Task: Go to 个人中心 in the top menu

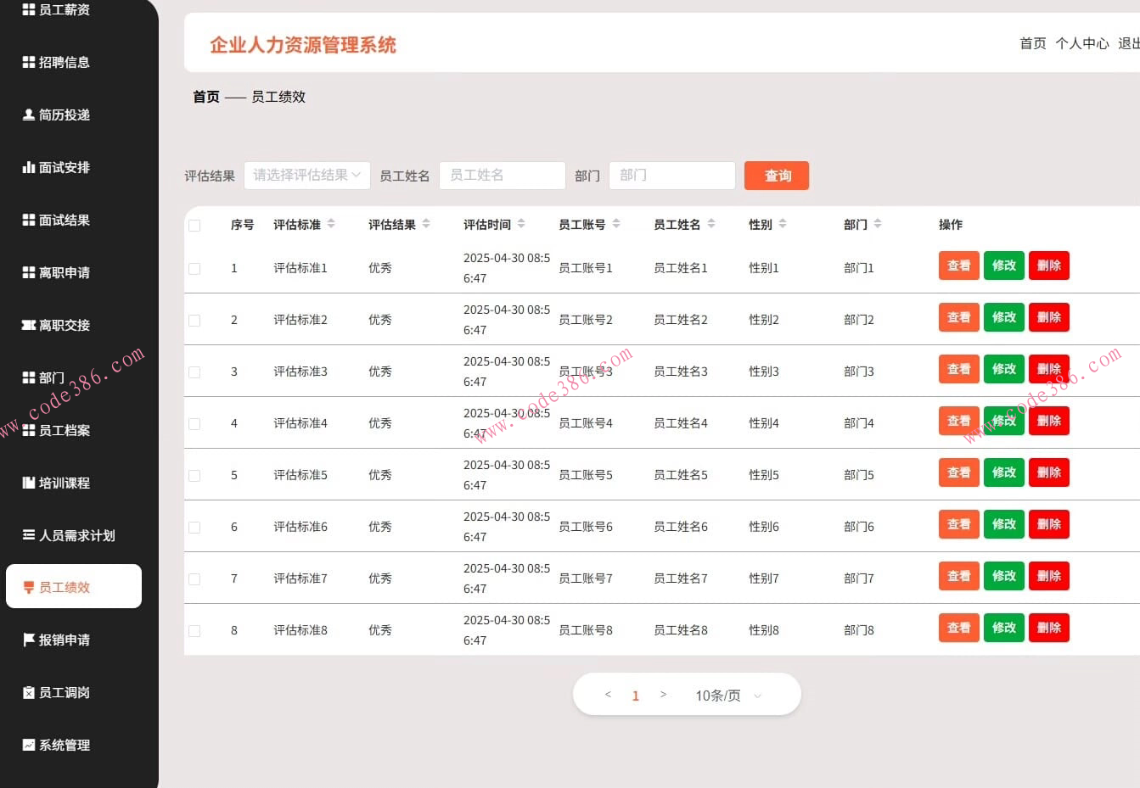Action: coord(1082,43)
